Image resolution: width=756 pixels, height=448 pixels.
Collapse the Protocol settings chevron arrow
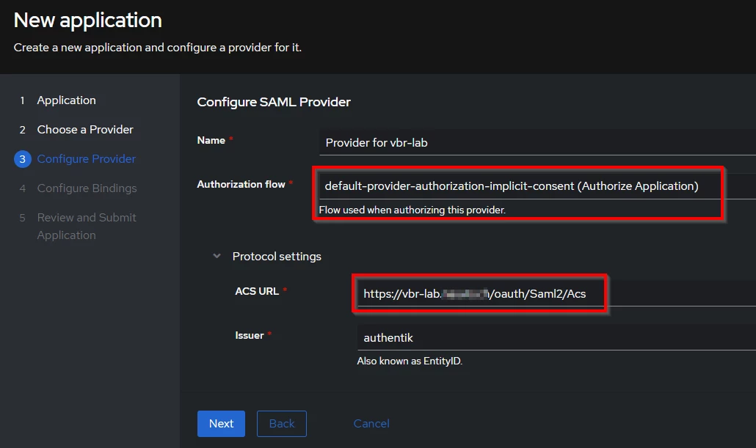pos(217,257)
